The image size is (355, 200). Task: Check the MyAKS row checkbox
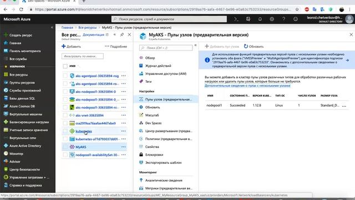(x=65, y=147)
